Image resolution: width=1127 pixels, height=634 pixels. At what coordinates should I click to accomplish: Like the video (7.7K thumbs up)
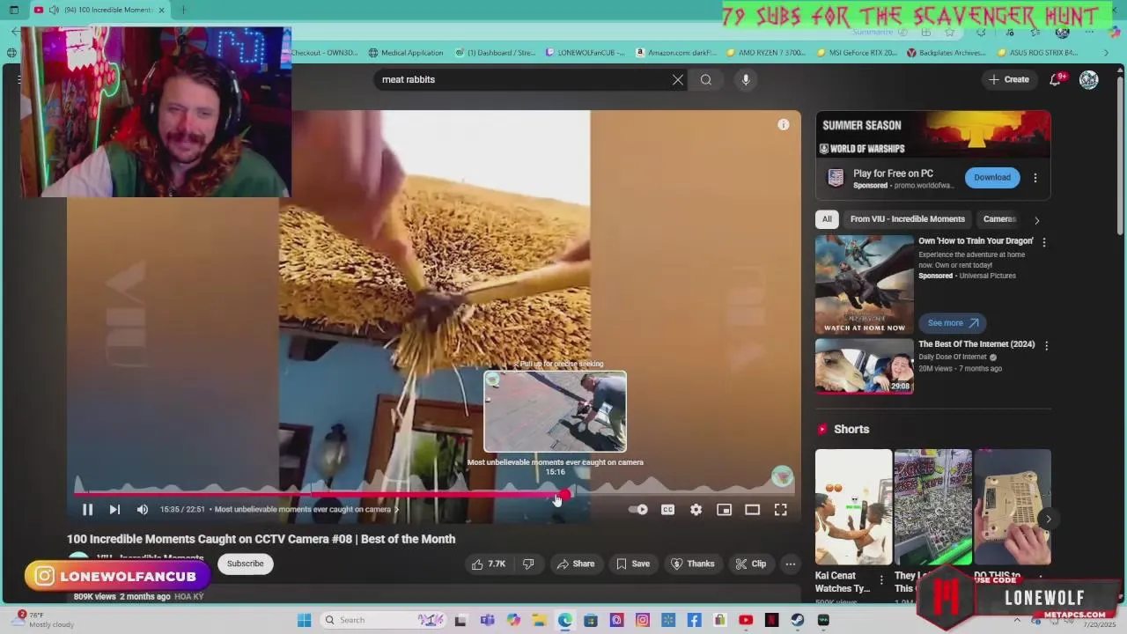coord(489,564)
